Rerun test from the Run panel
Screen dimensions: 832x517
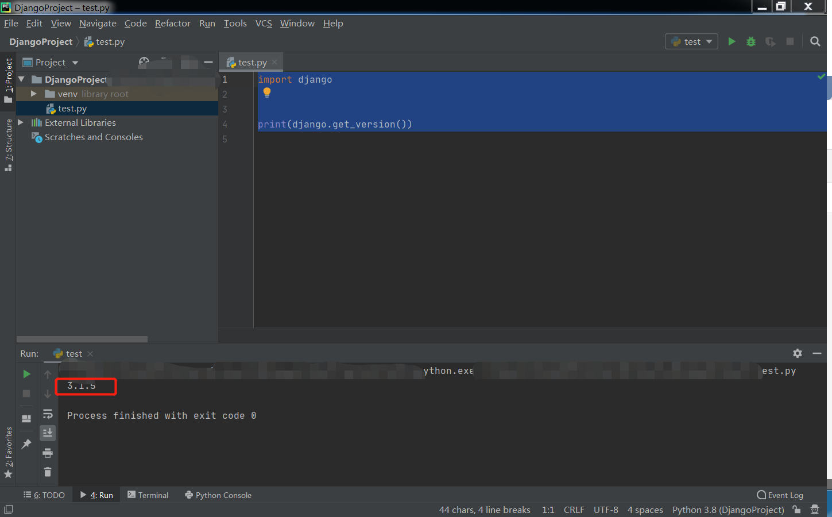pos(26,374)
